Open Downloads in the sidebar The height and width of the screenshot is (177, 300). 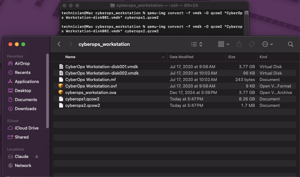coord(25,109)
